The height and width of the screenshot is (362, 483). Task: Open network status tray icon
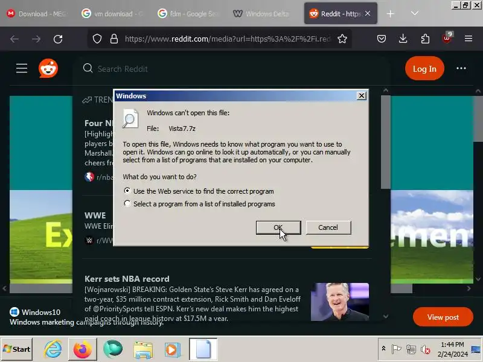(411, 349)
